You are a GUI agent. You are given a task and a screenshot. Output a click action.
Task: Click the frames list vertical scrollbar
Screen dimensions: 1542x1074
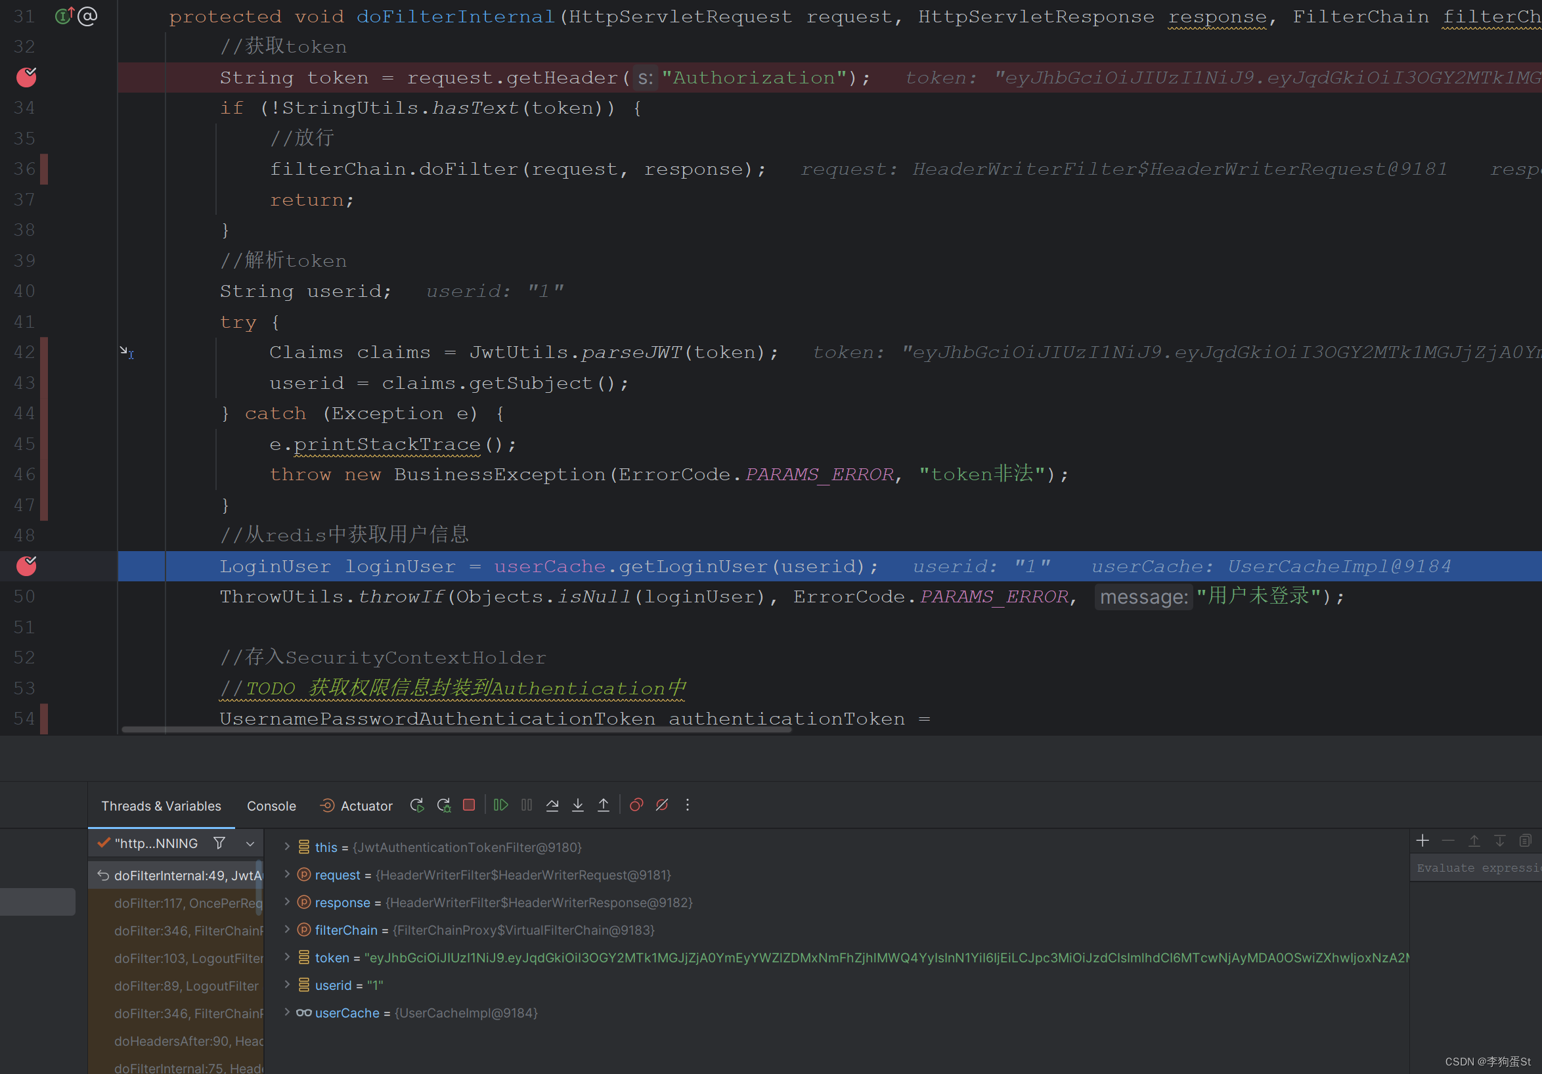pyautogui.click(x=259, y=888)
